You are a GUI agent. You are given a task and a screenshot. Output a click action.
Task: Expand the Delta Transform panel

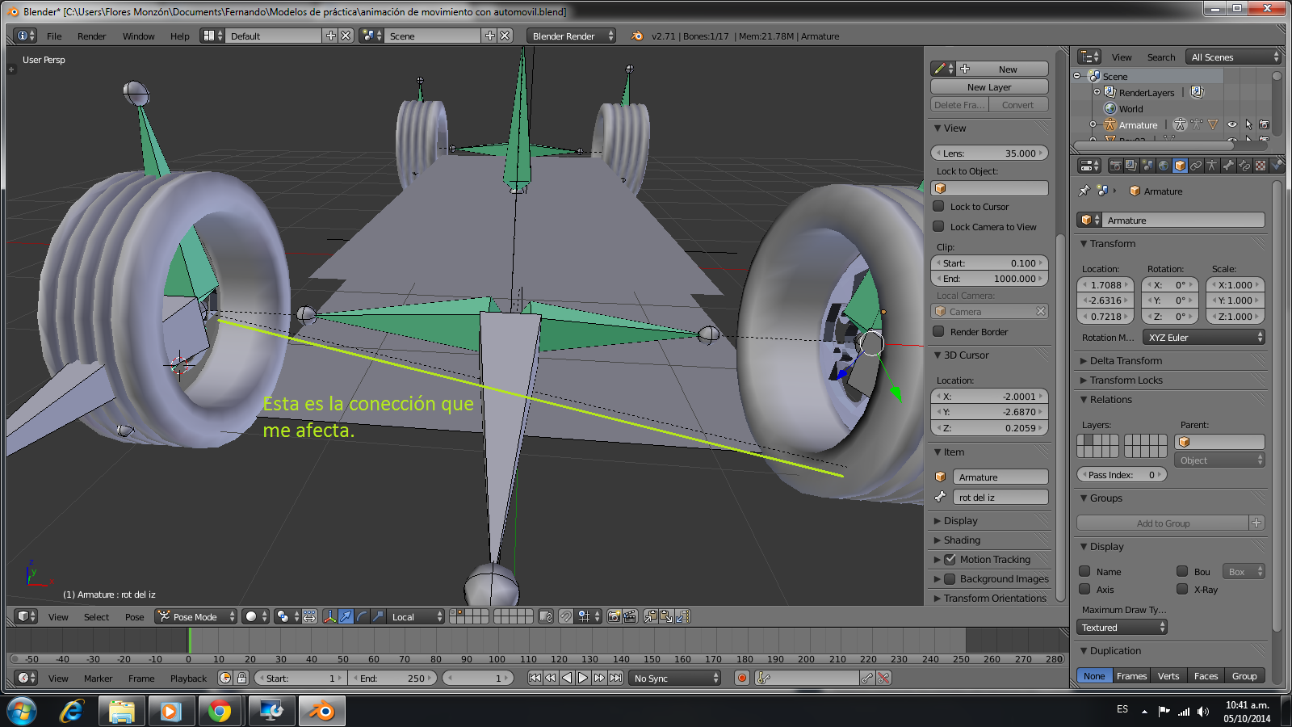[x=1126, y=361]
